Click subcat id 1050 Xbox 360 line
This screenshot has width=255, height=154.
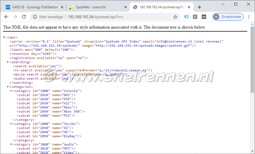(51, 111)
